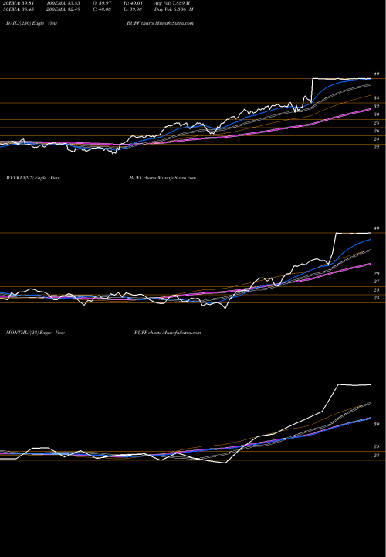
Task: Click the Day Vol reading
Action: 174,9
